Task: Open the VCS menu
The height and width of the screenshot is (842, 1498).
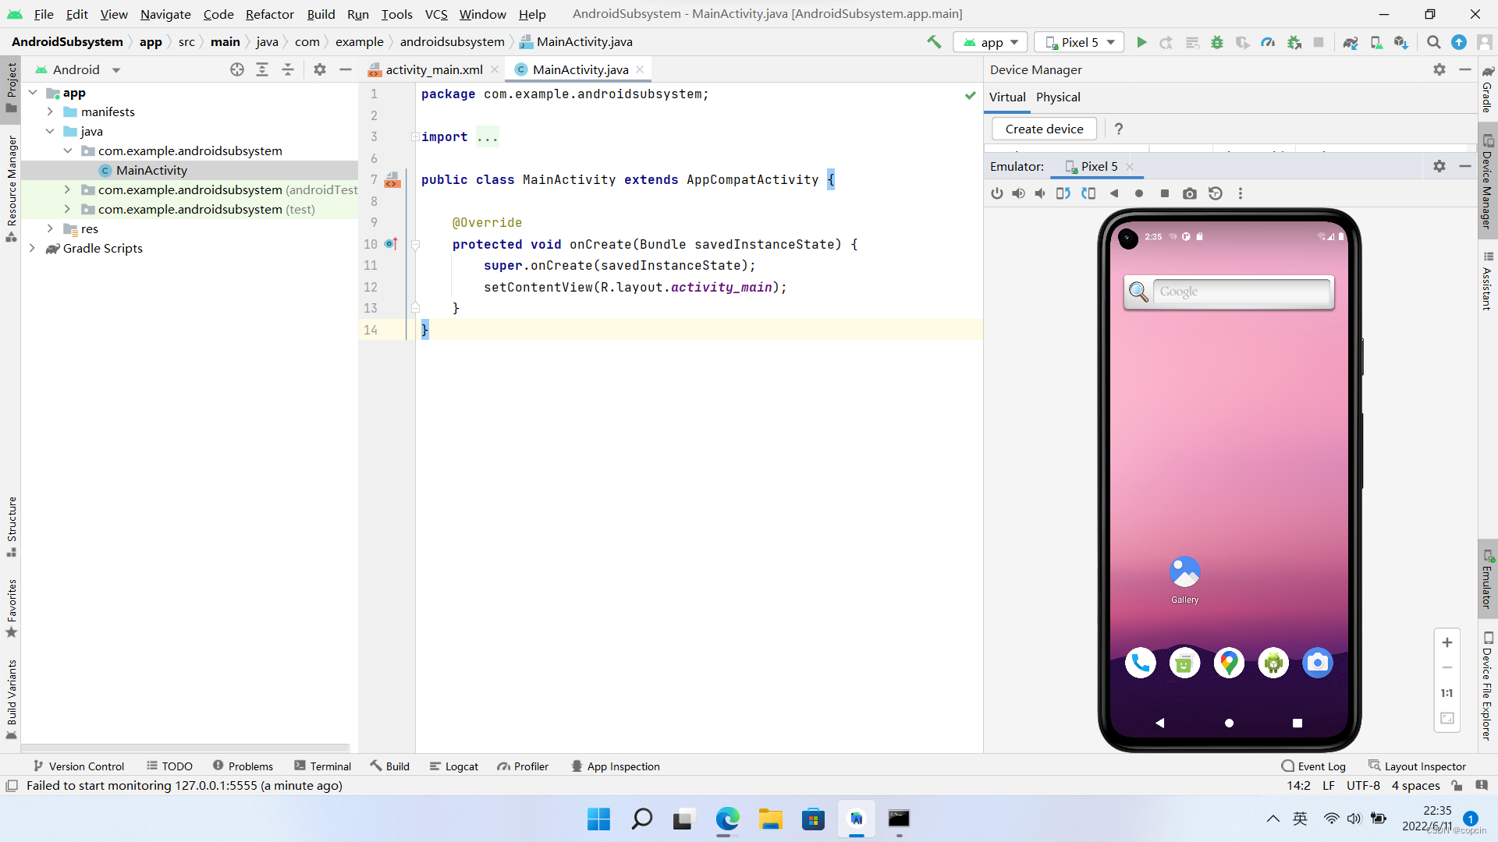Action: coord(436,14)
